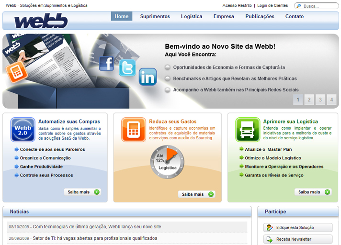Screen dimensions: 341x245
Task: Select bullet for Benchmarks e Artigos
Action: [168, 78]
